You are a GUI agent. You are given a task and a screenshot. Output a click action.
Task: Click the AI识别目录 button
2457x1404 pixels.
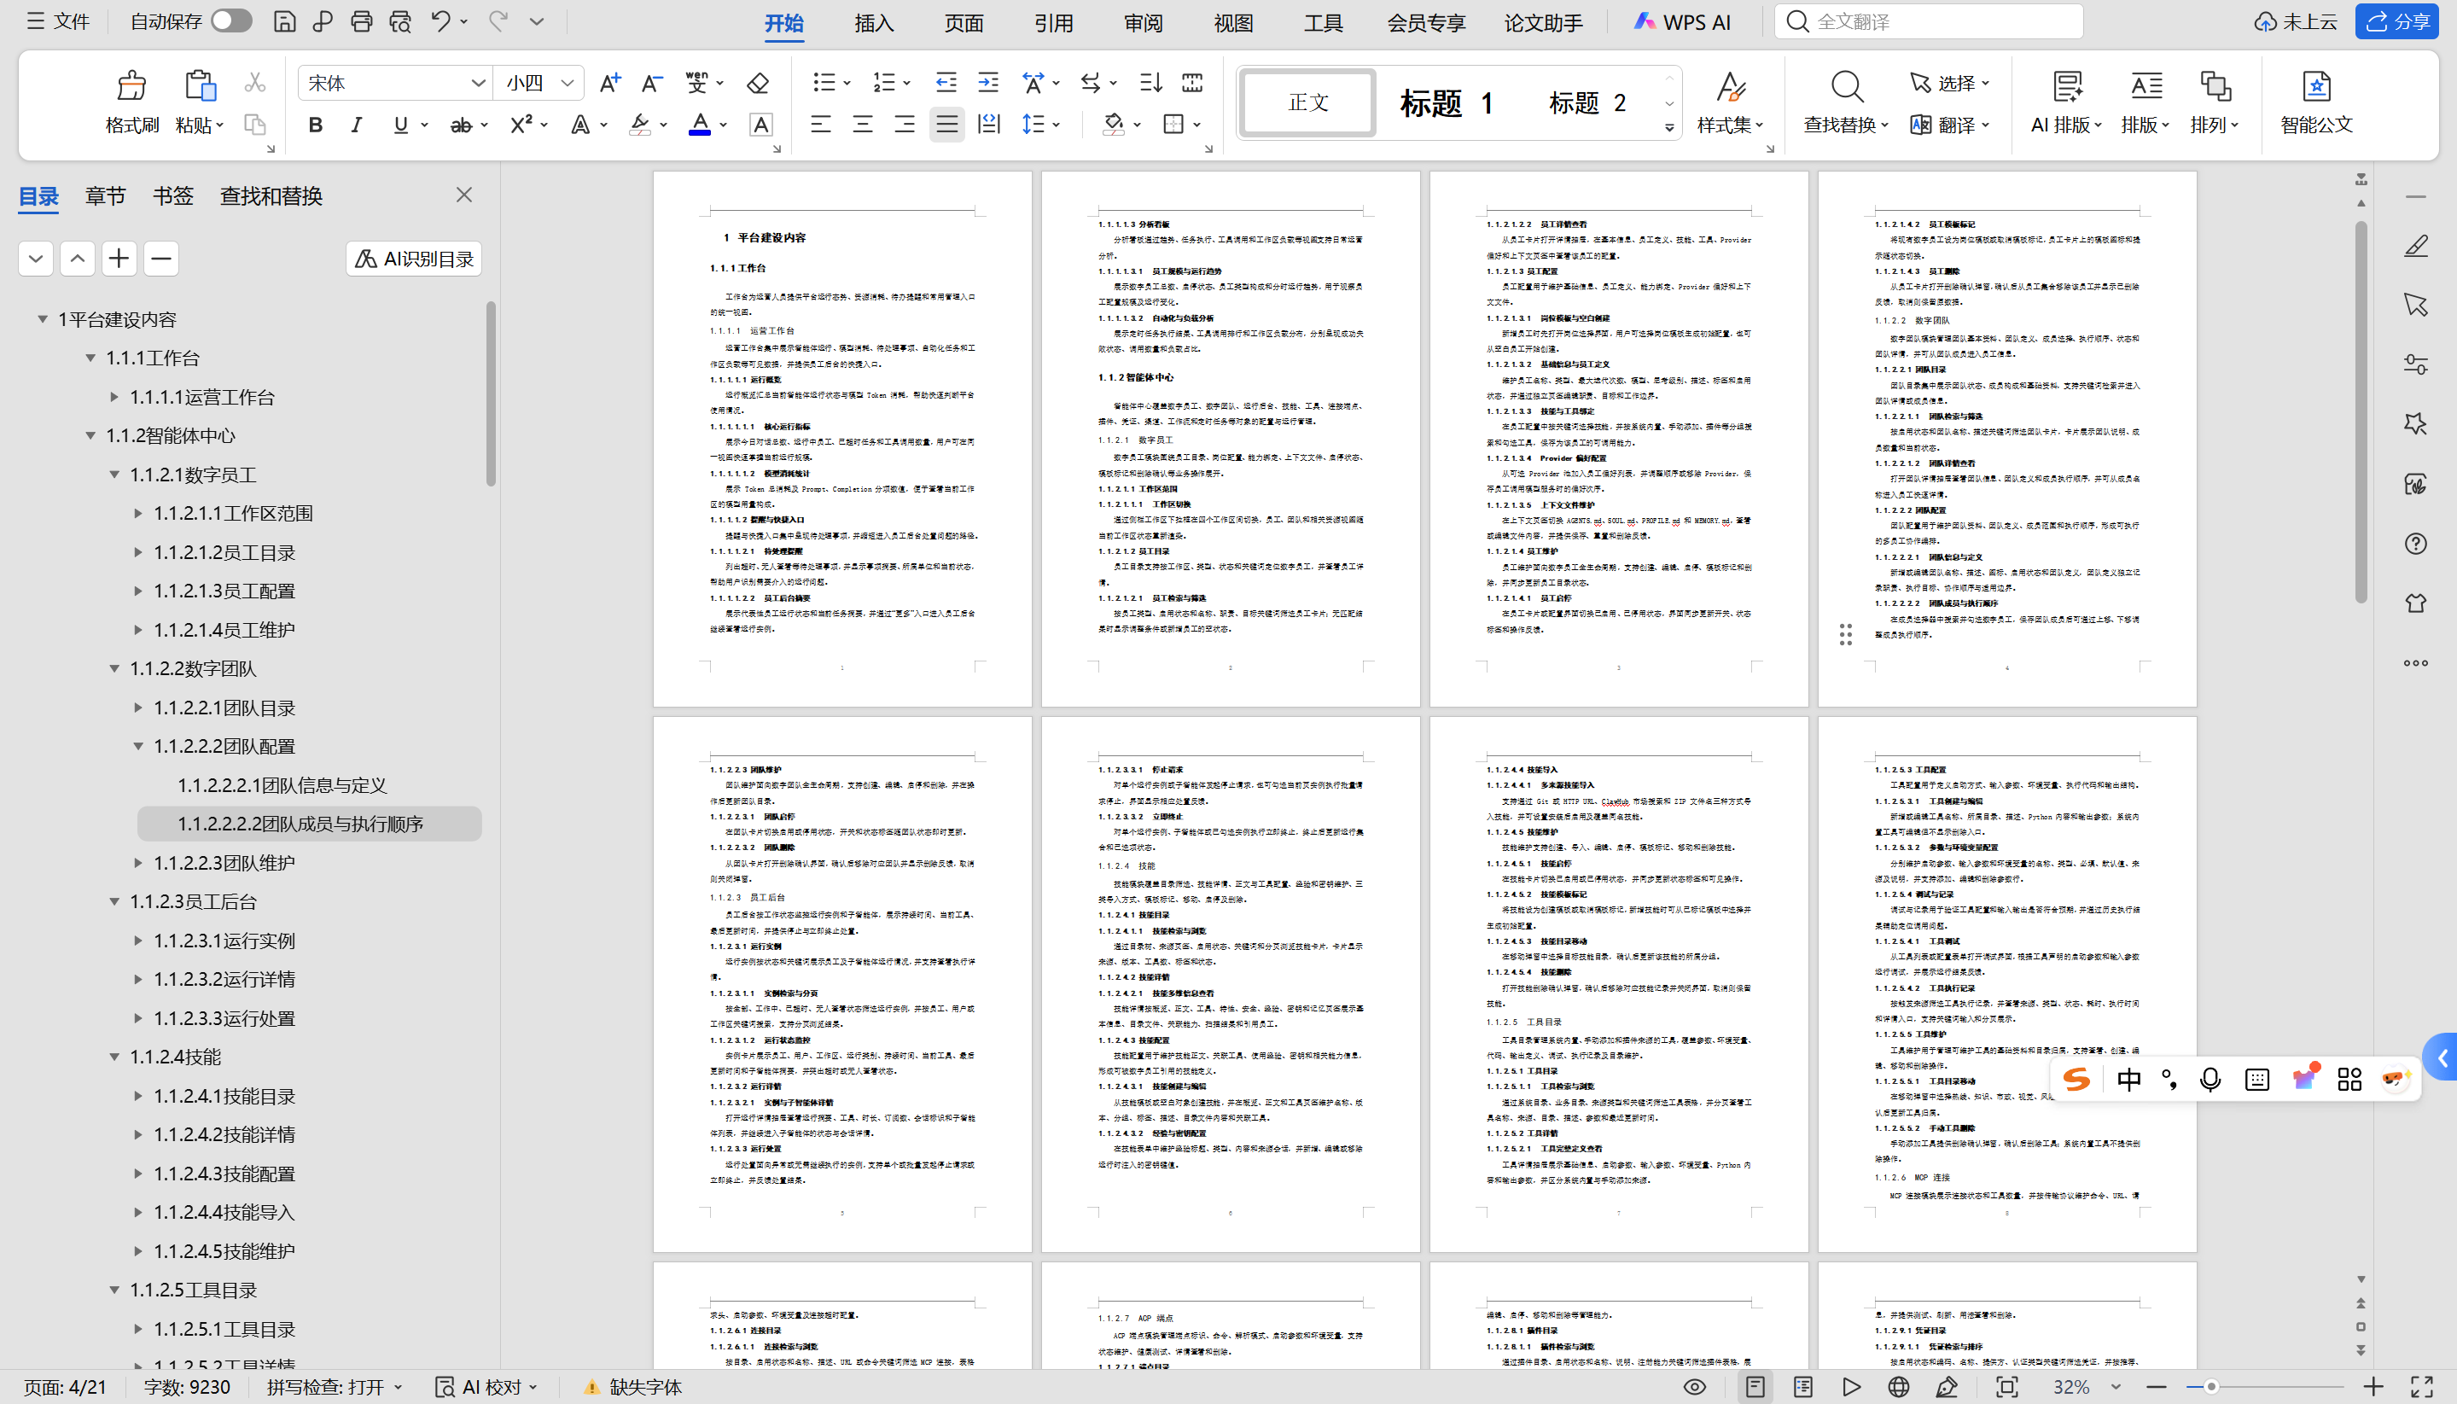click(x=414, y=259)
